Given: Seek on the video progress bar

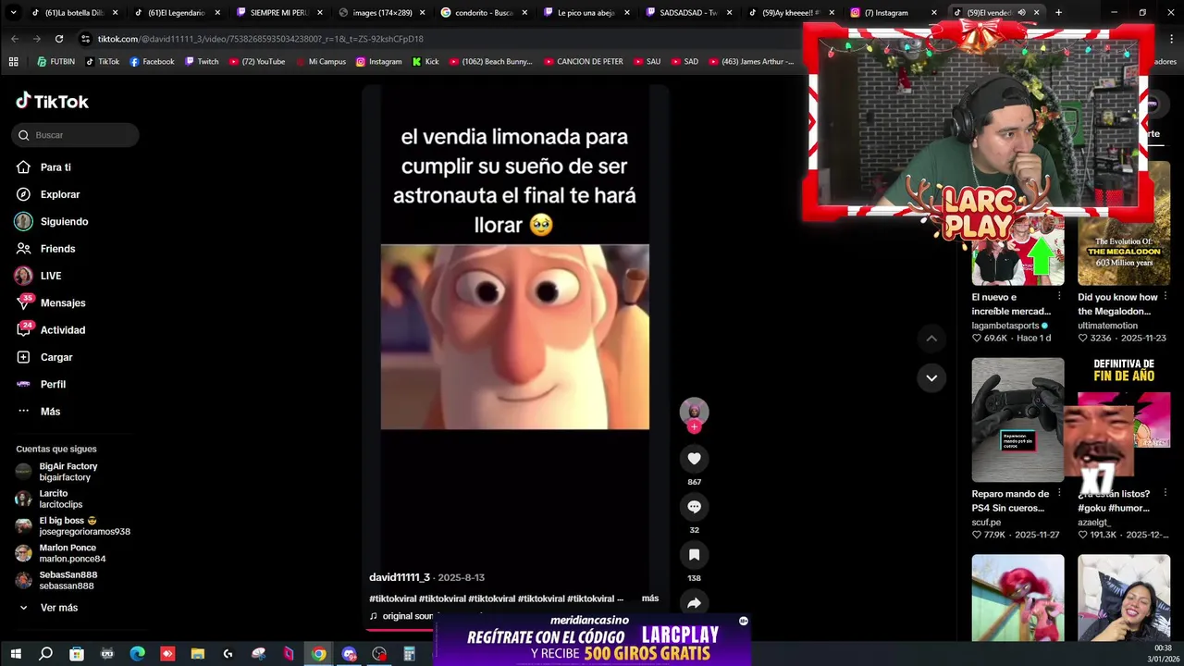Looking at the screenshot, I should (400, 630).
